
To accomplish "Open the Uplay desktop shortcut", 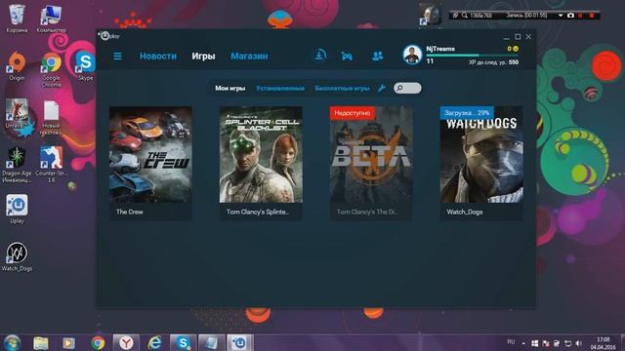I will point(17,210).
